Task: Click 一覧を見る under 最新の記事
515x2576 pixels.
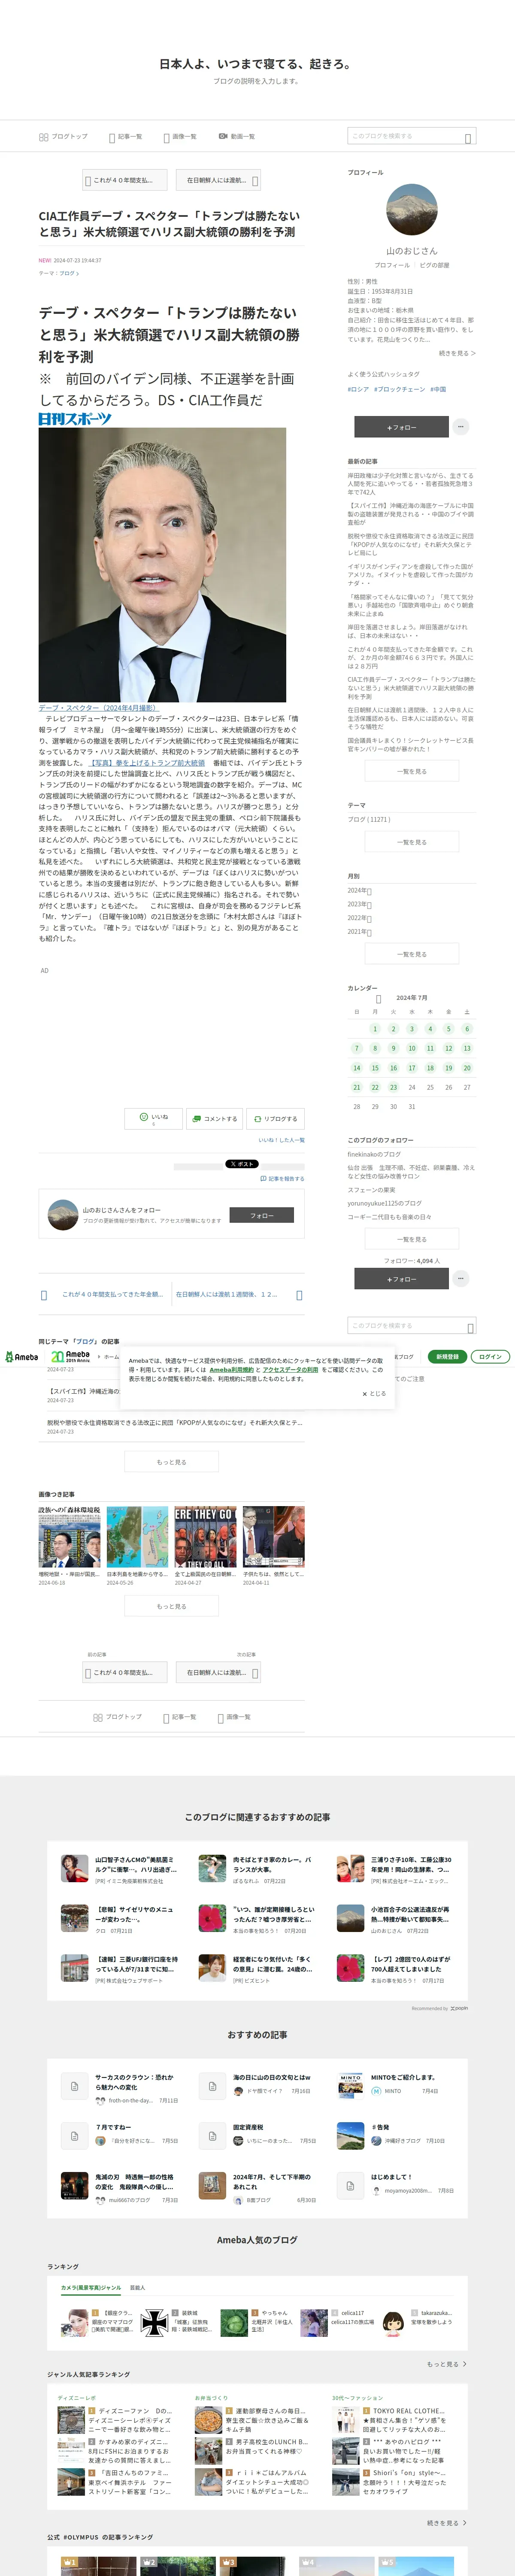Action: tap(412, 771)
